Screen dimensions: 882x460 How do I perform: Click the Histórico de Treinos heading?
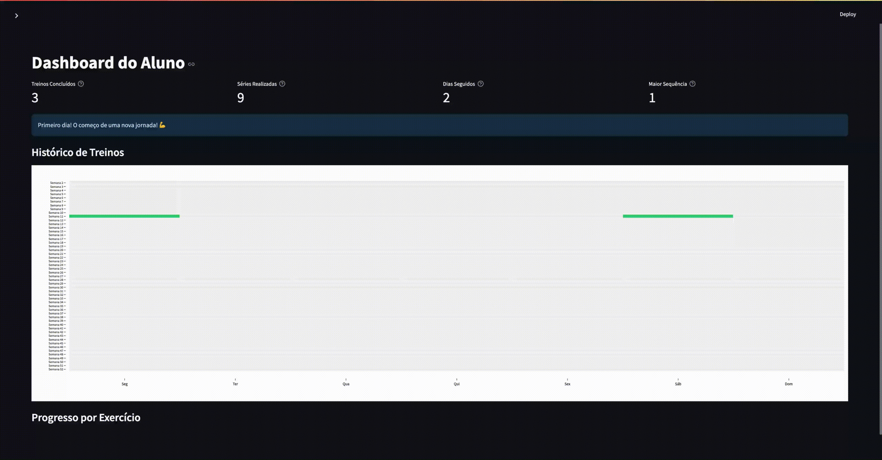pos(78,152)
